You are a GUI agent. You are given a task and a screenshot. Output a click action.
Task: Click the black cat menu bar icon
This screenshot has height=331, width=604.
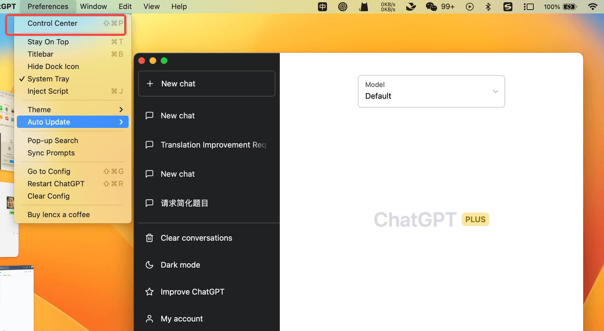tap(364, 7)
